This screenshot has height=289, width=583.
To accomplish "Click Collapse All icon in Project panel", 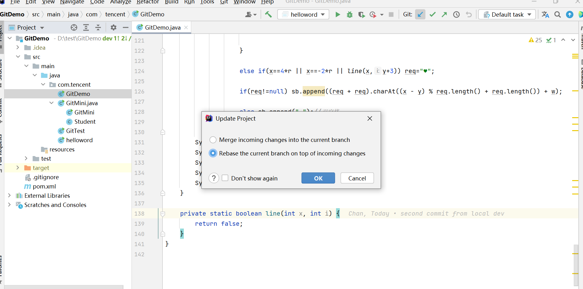I will [98, 27].
